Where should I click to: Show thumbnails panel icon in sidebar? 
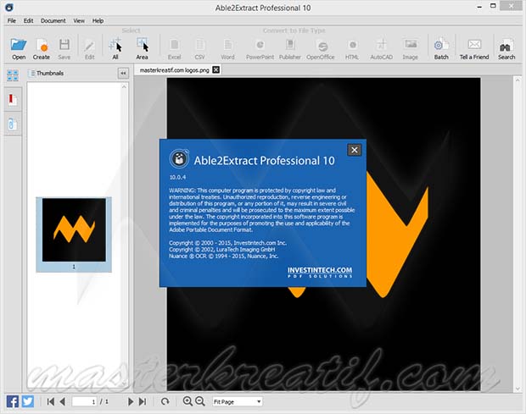point(13,75)
